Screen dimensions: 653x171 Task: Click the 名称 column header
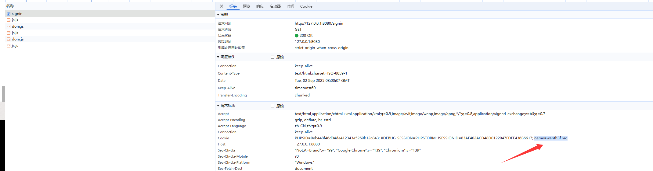click(x=10, y=6)
